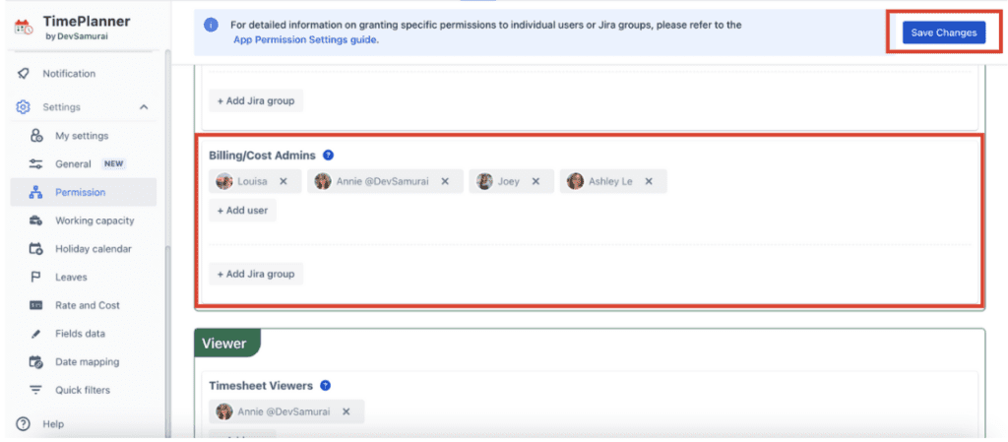The image size is (1008, 442).
Task: Click Annie's avatar in Timesheet Viewers
Action: click(x=224, y=411)
